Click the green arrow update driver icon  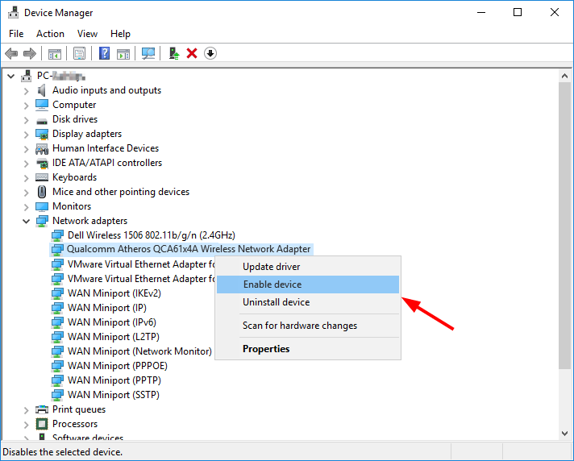click(x=173, y=53)
